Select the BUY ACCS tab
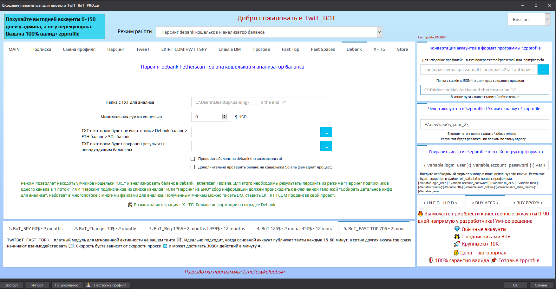556x289 pixels. [485, 203]
